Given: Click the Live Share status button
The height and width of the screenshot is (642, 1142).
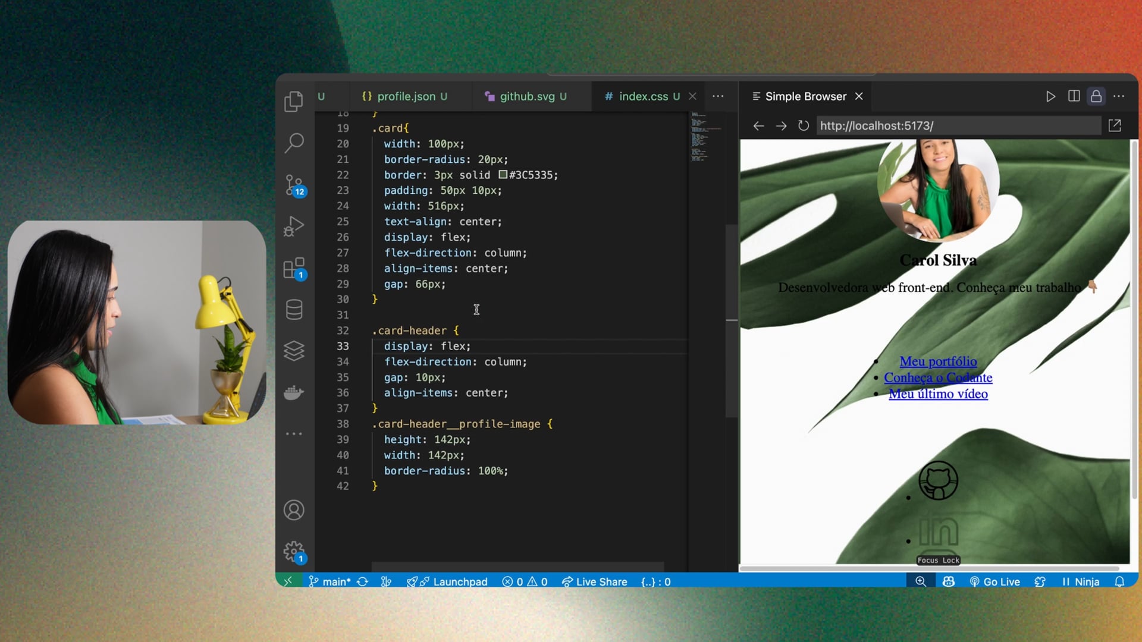Looking at the screenshot, I should 595,582.
